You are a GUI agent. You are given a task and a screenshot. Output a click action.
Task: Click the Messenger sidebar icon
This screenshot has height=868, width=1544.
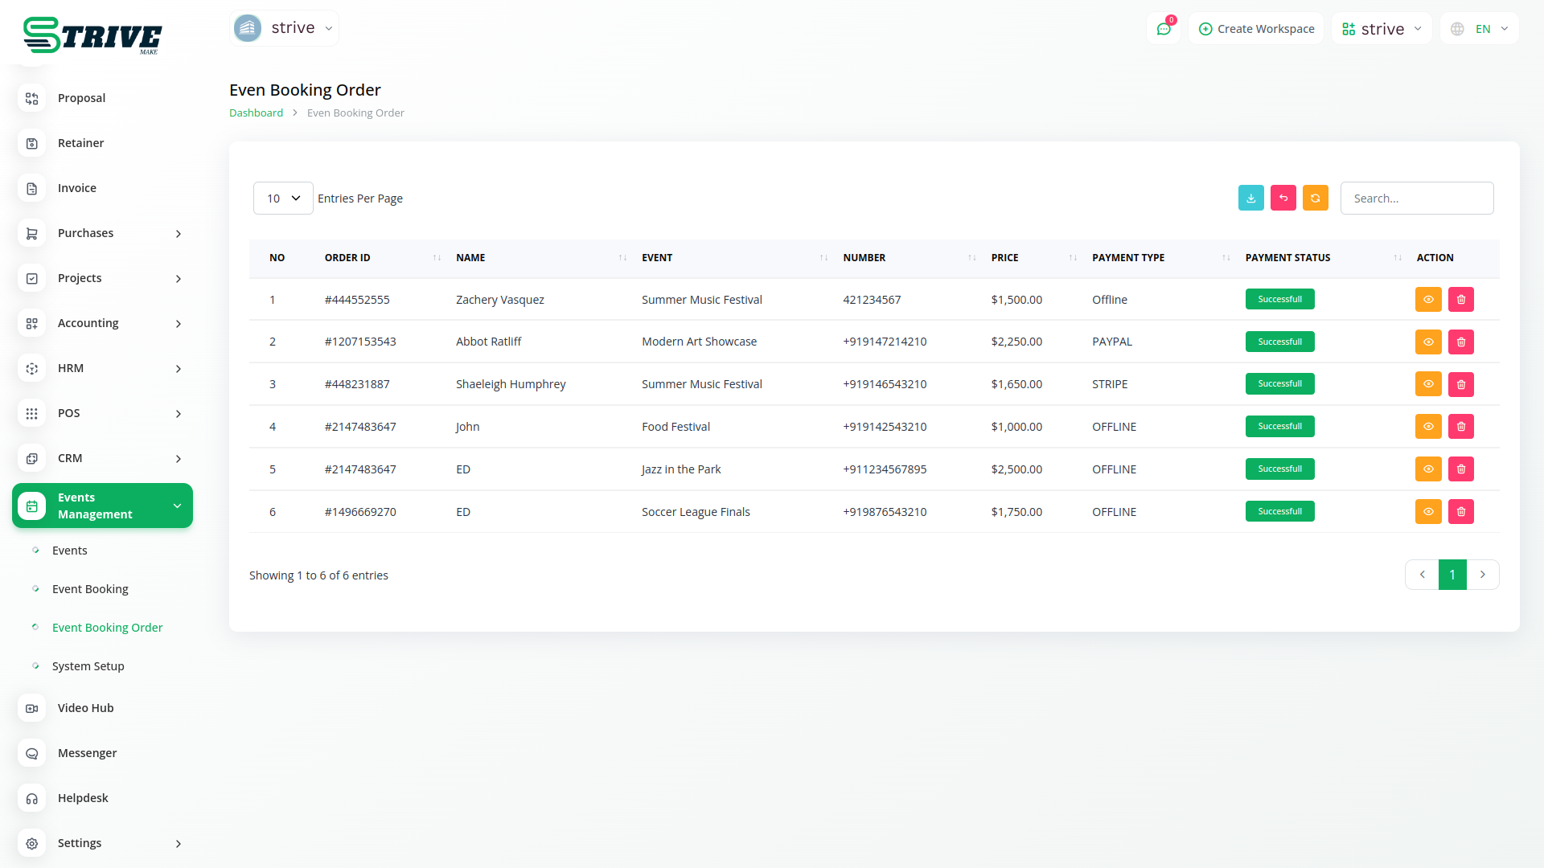click(x=32, y=753)
